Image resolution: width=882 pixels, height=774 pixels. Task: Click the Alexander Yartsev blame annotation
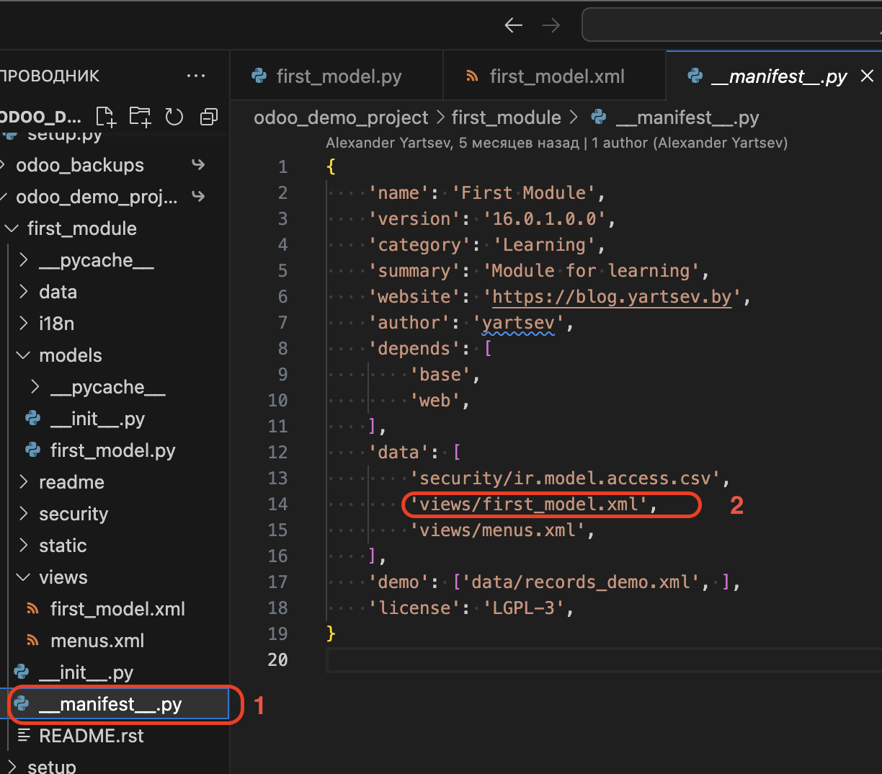tap(556, 143)
